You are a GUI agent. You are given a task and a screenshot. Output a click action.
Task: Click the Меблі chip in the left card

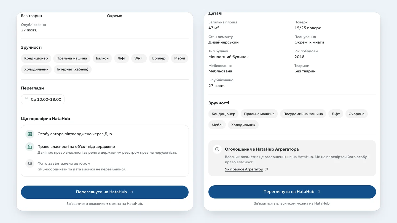(x=179, y=58)
